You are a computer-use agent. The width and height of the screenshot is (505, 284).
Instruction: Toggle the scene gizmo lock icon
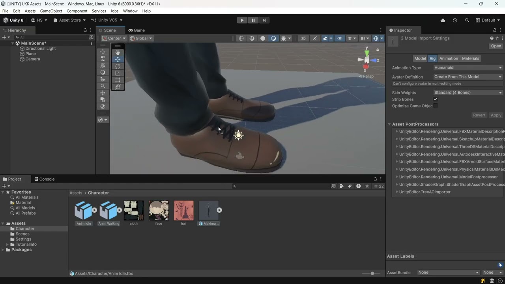378,50
